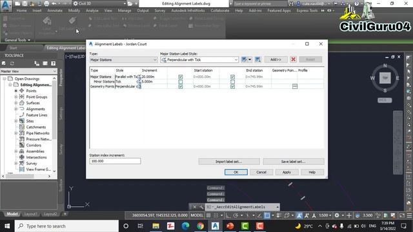Click the Cancel button in Alignment Labels
Screen dimensions: 413x232
tap(261, 172)
